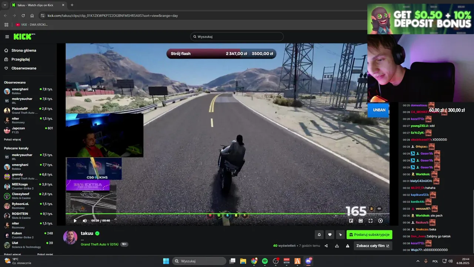Reload the page with refresh icon
Viewport: 474px width, 267px height.
click(23, 16)
